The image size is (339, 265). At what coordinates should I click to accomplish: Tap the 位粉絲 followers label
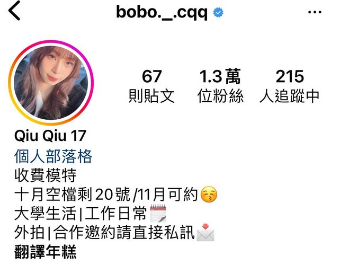220,96
